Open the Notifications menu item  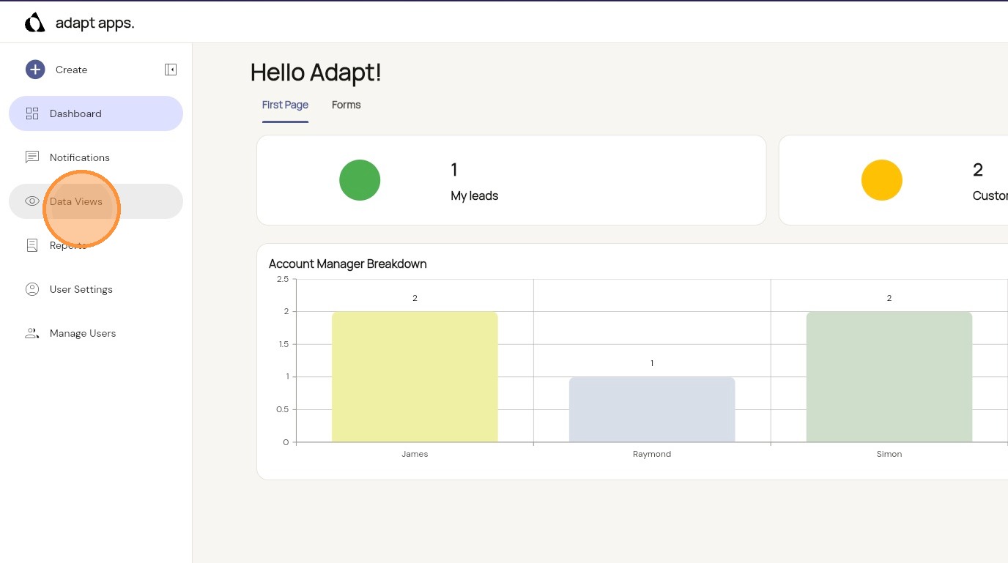click(x=79, y=157)
